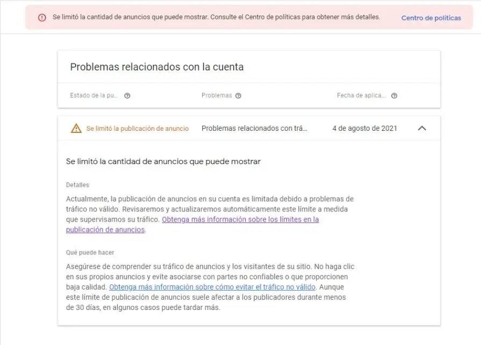The width and height of the screenshot is (481, 345).
Task: Click the orange warning triangle icon
Action: click(76, 128)
